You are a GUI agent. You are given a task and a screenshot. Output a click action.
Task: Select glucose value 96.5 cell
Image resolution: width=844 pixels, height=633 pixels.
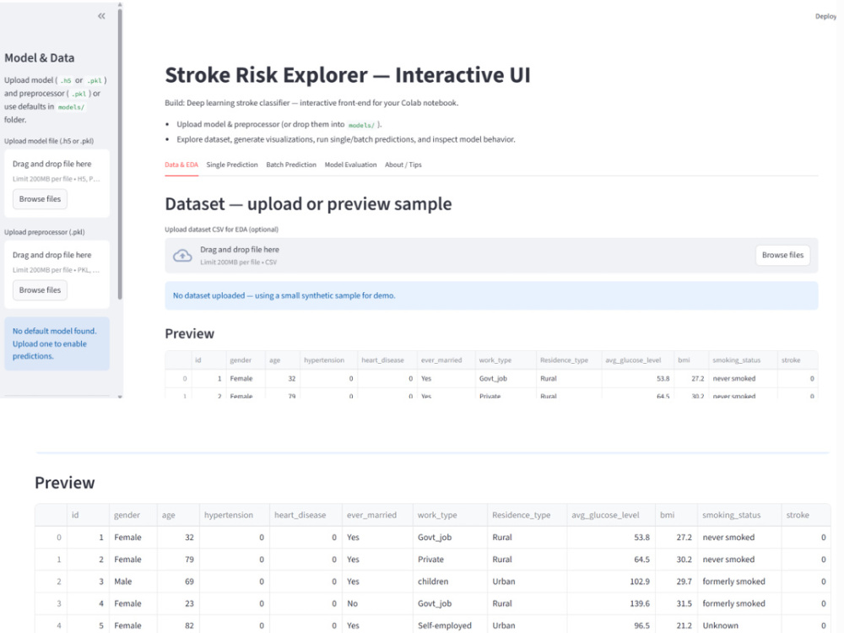(611, 625)
